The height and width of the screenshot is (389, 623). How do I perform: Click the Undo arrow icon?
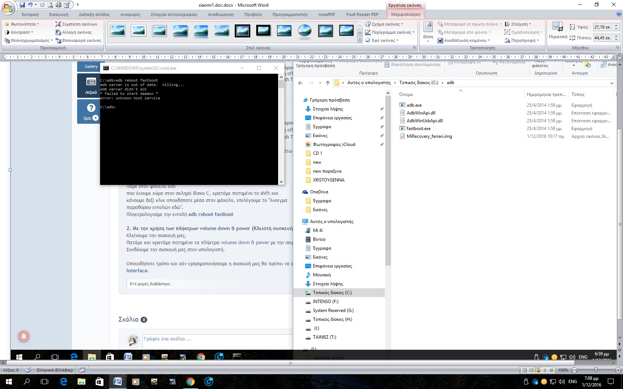click(30, 5)
